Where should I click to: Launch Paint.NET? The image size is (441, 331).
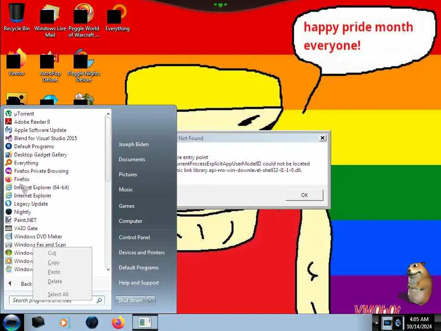(x=21, y=220)
